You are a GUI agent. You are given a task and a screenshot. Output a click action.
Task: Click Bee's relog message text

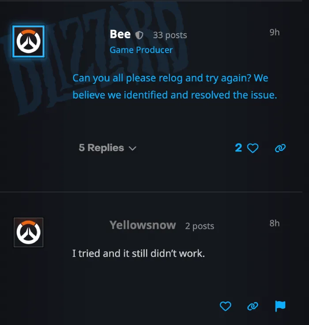click(x=175, y=87)
